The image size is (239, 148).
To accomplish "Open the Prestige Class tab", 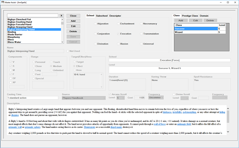I will 190,16.
